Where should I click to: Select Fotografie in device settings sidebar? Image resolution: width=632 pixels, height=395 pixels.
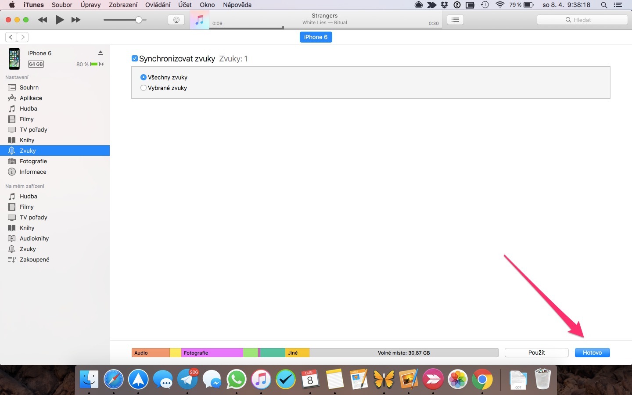click(x=33, y=161)
